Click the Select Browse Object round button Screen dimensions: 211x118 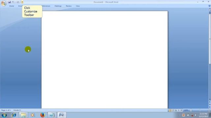tap(210, 105)
